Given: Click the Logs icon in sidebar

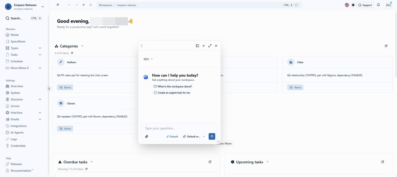Looking at the screenshot, I should (x=7, y=139).
